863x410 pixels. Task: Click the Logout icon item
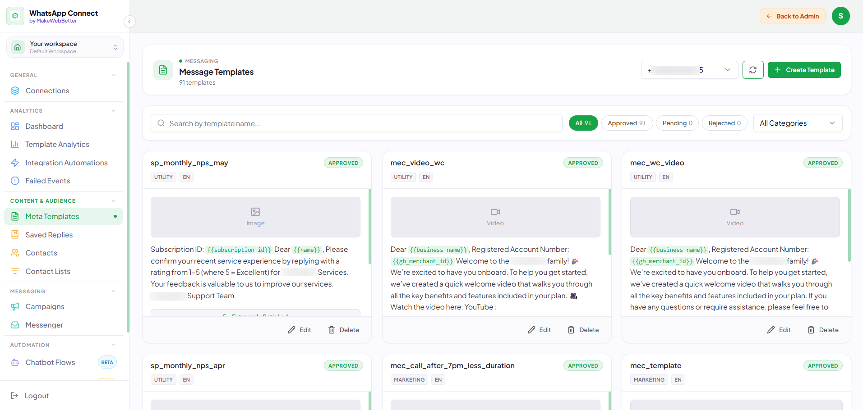pyautogui.click(x=30, y=396)
